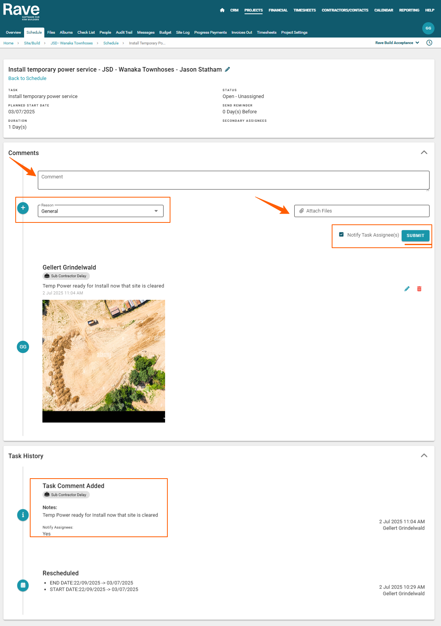The height and width of the screenshot is (626, 441).
Task: Open the Timesheets project tab
Action: 266,33
